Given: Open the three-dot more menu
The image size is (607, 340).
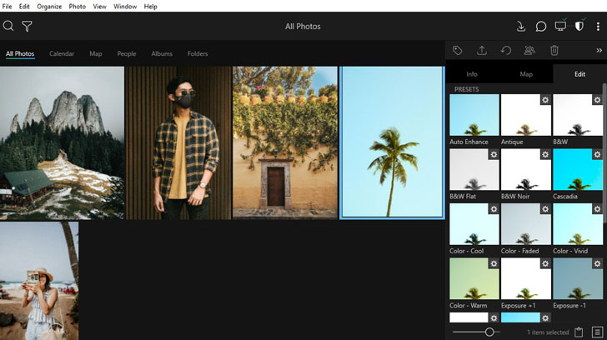Looking at the screenshot, I should (598, 27).
